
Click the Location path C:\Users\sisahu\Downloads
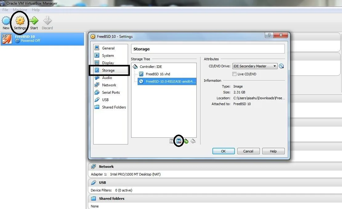click(x=259, y=98)
